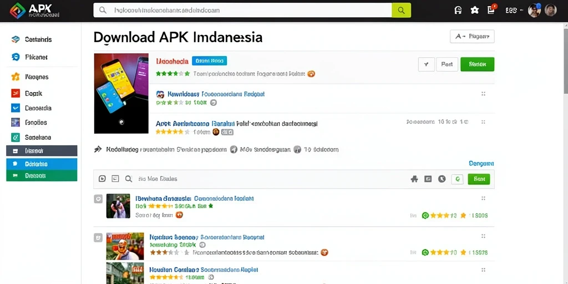
Task: Select the blue highlighted sidebar item
Action: [42, 164]
